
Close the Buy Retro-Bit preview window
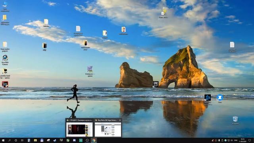(120, 120)
